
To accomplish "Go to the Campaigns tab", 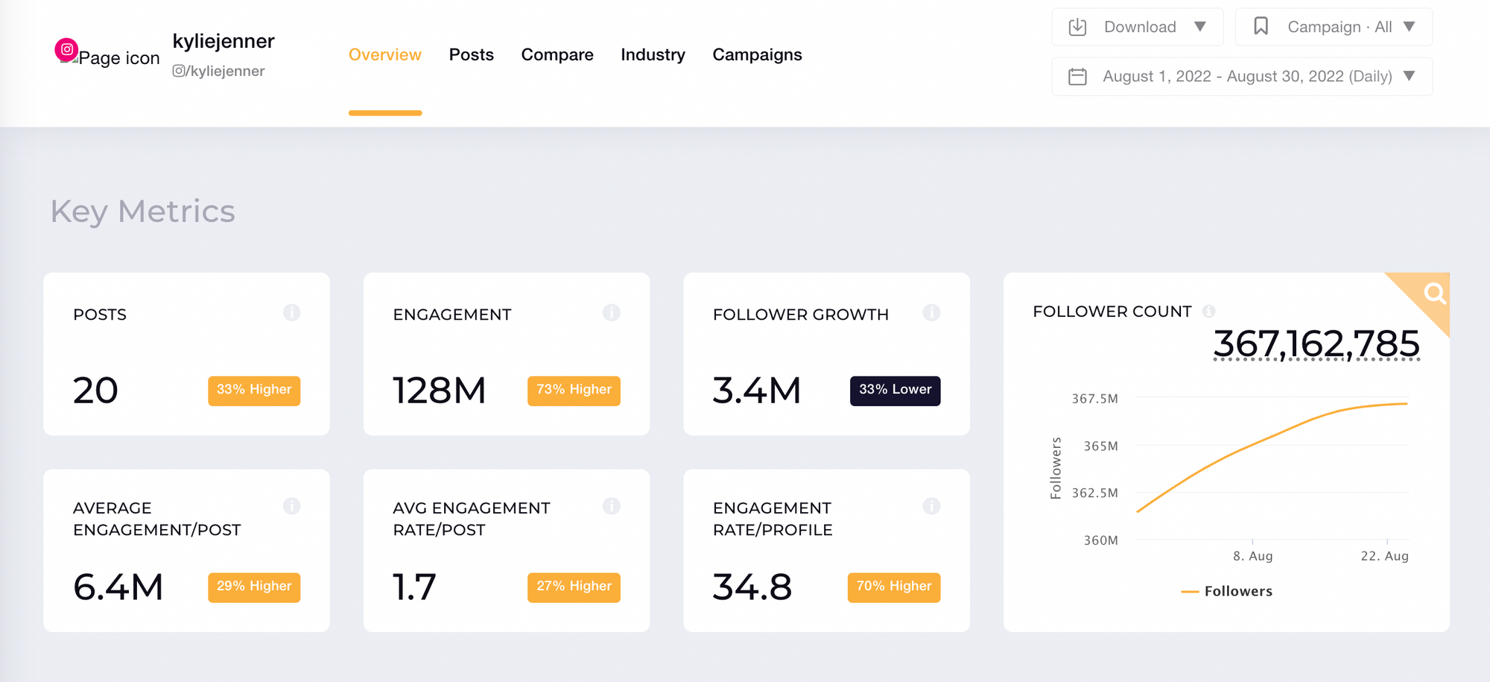I will (757, 55).
